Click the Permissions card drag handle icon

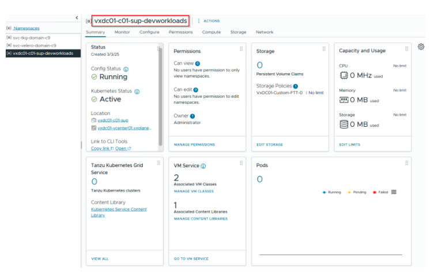click(241, 49)
